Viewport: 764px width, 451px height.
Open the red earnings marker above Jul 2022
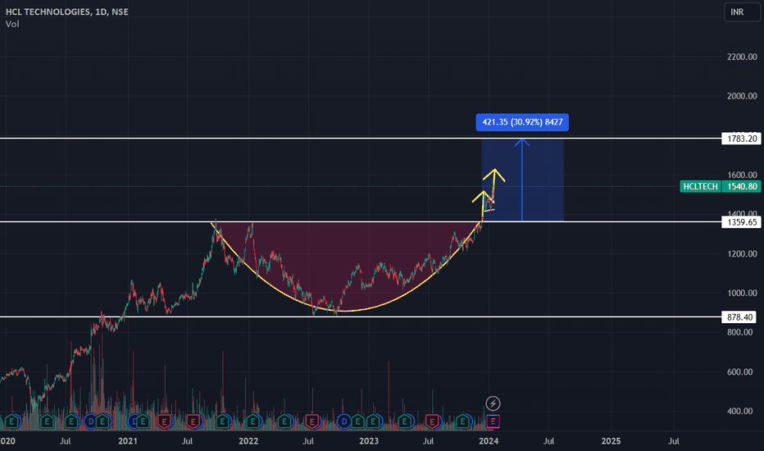click(x=312, y=421)
